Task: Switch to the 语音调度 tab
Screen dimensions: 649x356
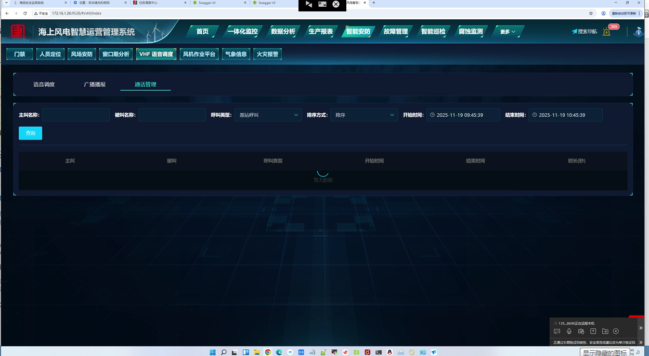Action: (44, 85)
